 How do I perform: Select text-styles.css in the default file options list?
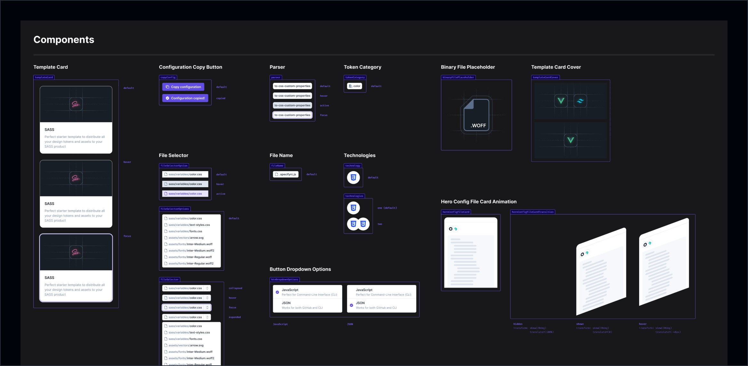[189, 225]
